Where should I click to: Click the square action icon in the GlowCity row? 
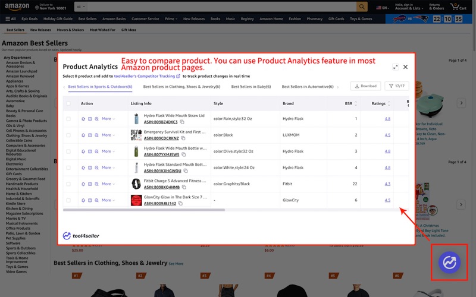pos(90,200)
